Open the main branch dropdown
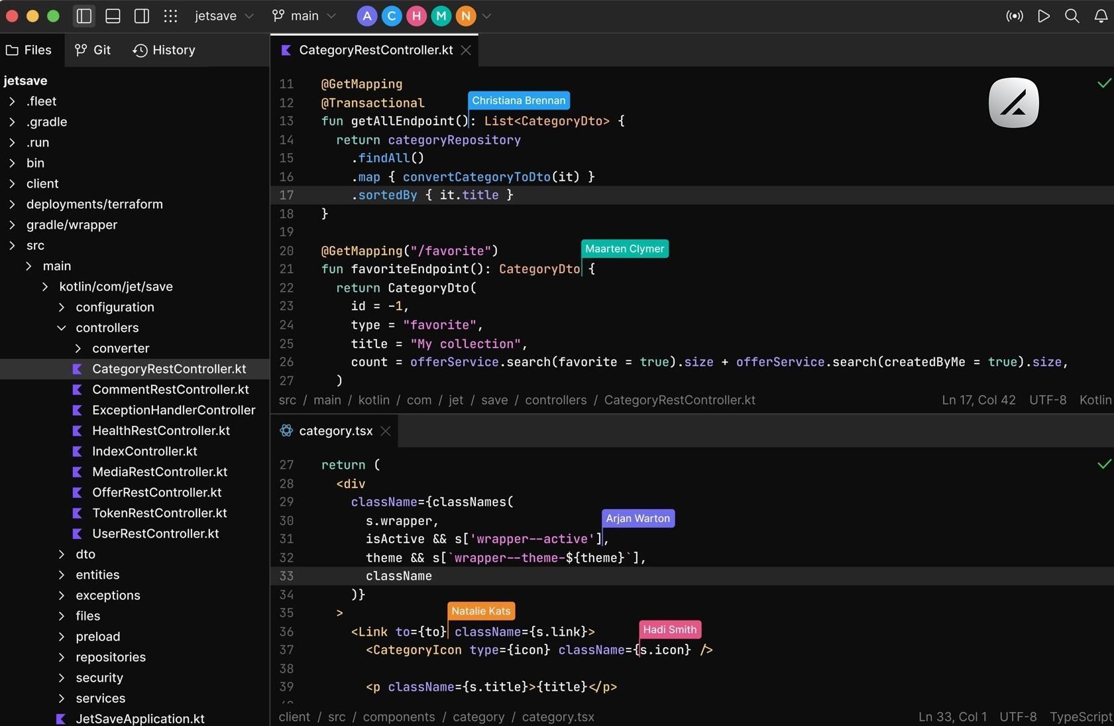 (304, 16)
